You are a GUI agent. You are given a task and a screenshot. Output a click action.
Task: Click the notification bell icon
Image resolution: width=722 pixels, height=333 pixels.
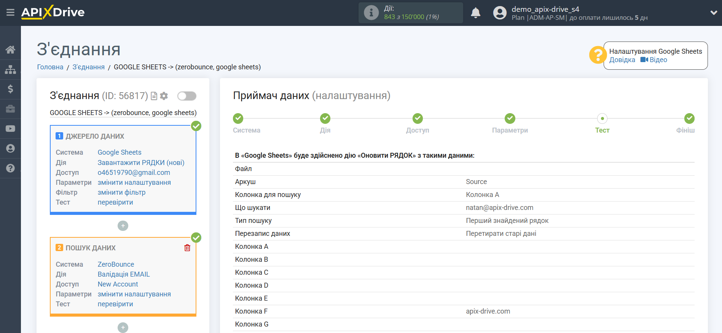(475, 13)
